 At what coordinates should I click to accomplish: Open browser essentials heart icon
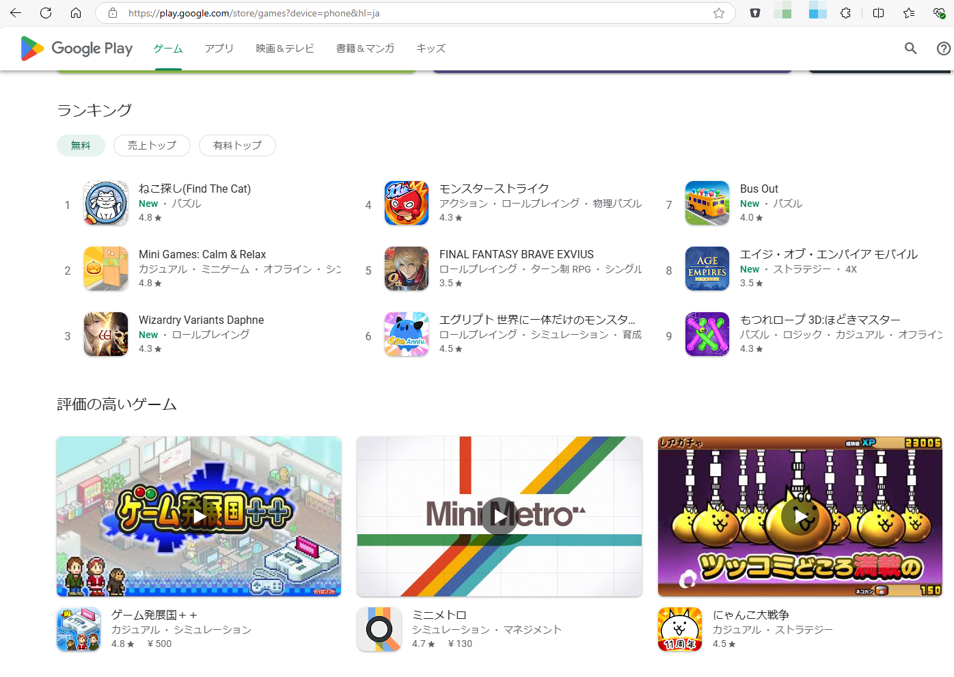tap(939, 13)
